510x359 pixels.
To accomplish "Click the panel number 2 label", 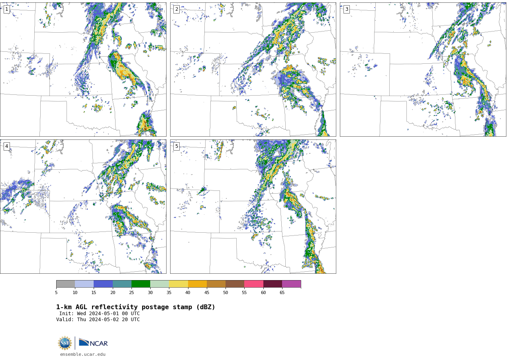I will click(x=177, y=9).
